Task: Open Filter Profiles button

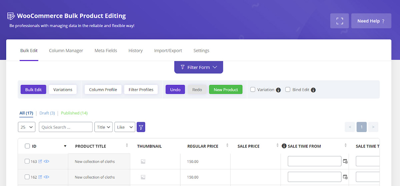Action: [x=141, y=90]
